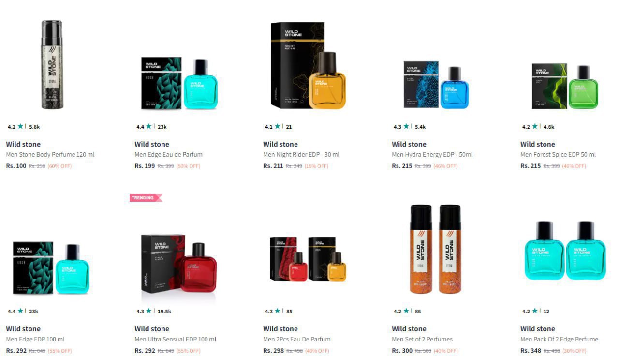Image resolution: width=619 pixels, height=356 pixels.
Task: Open the Men Night Rider EDP product image
Action: (309, 65)
